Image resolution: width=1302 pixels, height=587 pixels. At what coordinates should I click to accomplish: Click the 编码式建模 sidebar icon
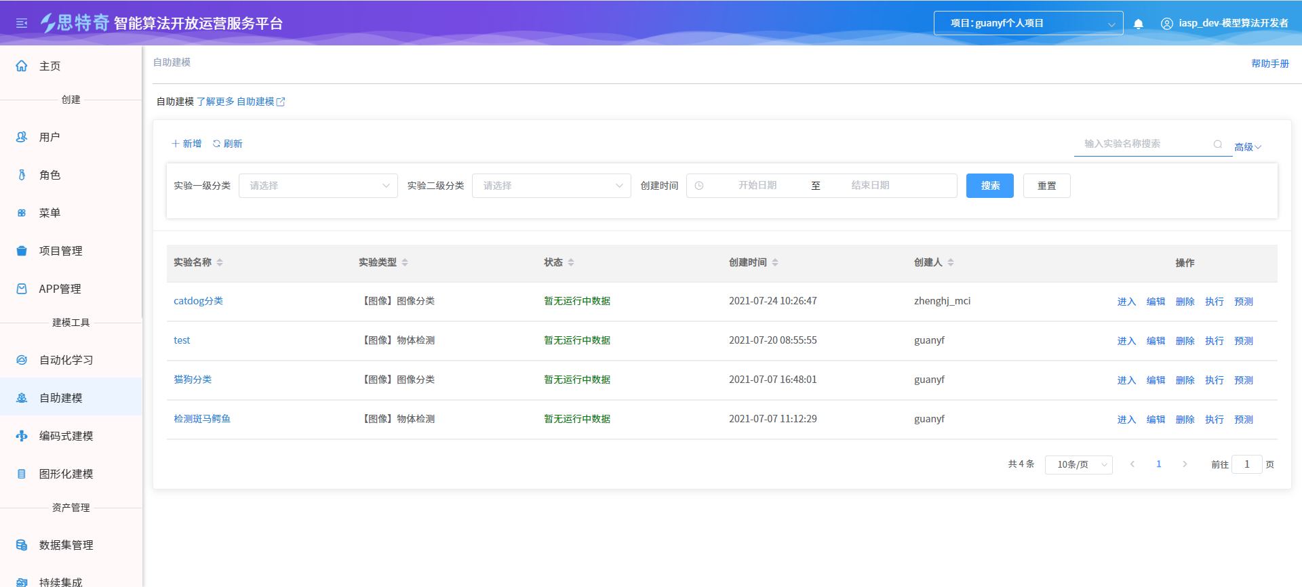coord(22,436)
